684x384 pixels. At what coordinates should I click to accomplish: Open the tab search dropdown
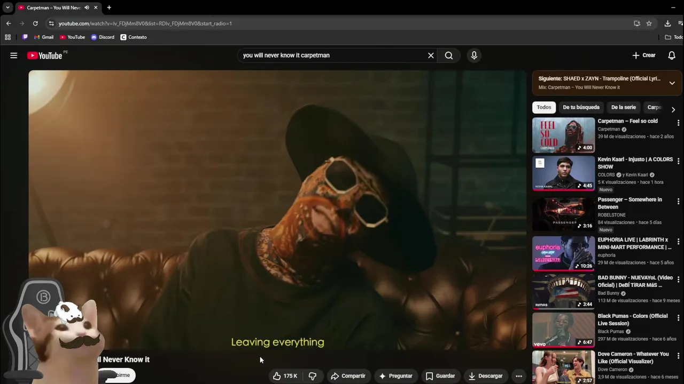point(7,7)
